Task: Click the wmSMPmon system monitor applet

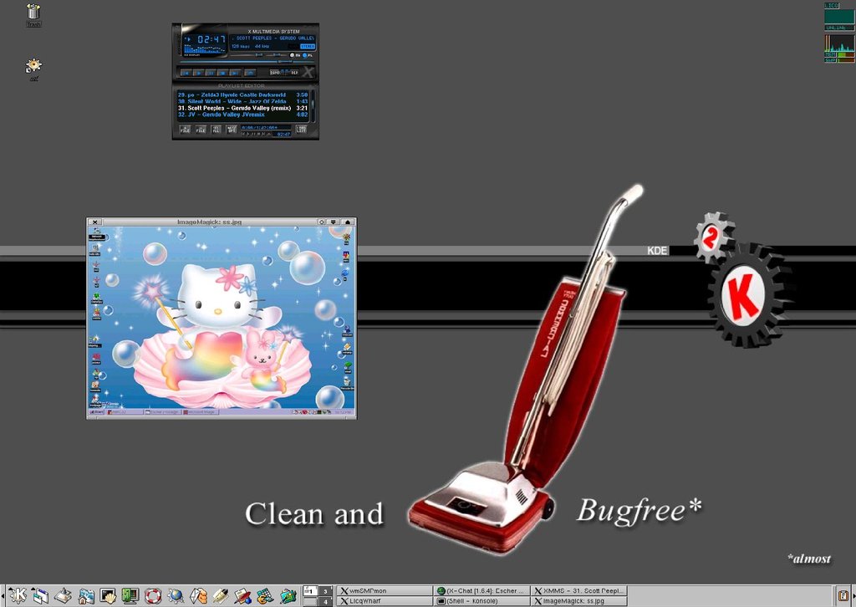Action: [x=839, y=48]
